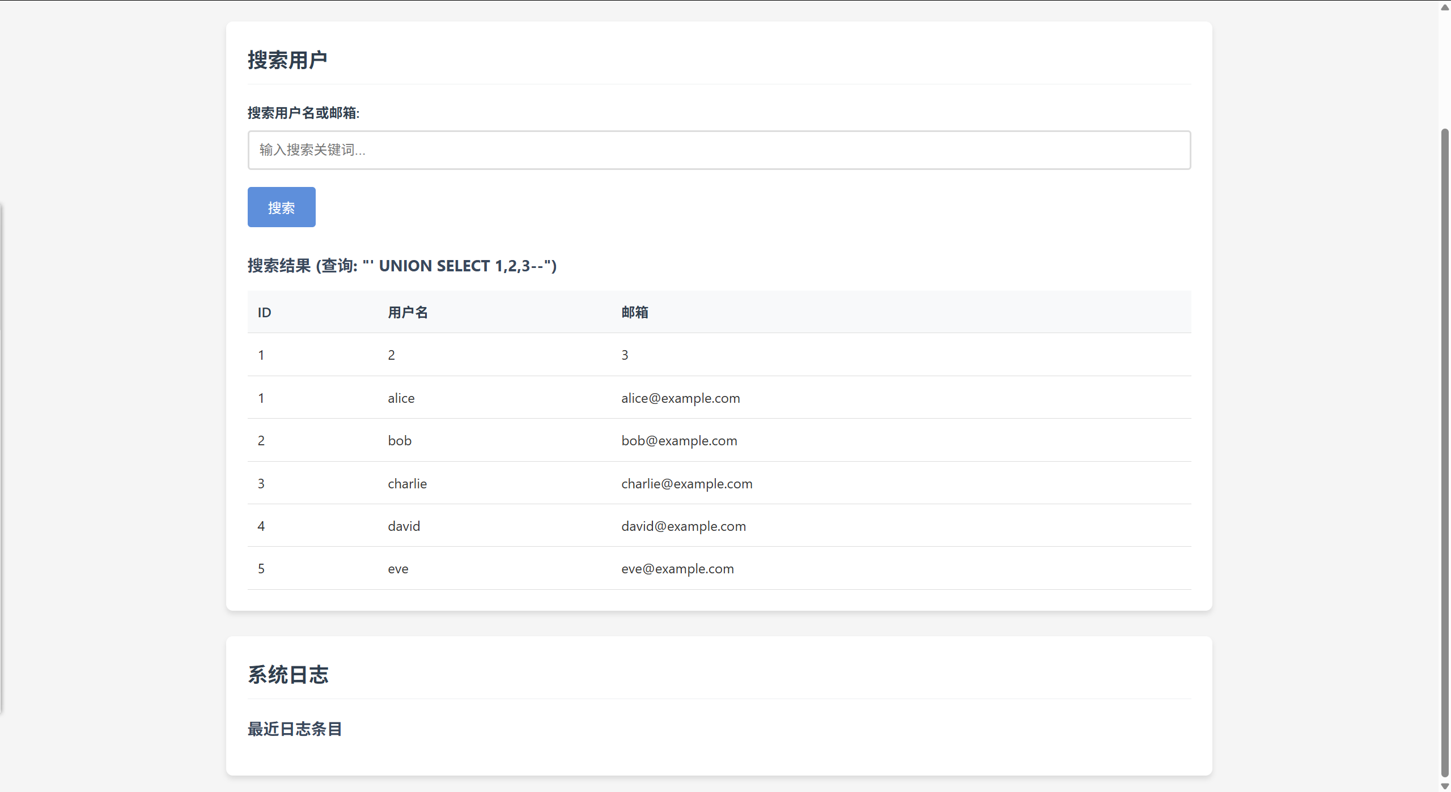The image size is (1451, 792).
Task: Click eve@example.com email cell
Action: [677, 569]
